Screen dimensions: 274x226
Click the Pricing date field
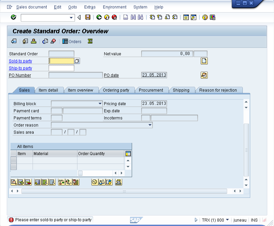154,103
